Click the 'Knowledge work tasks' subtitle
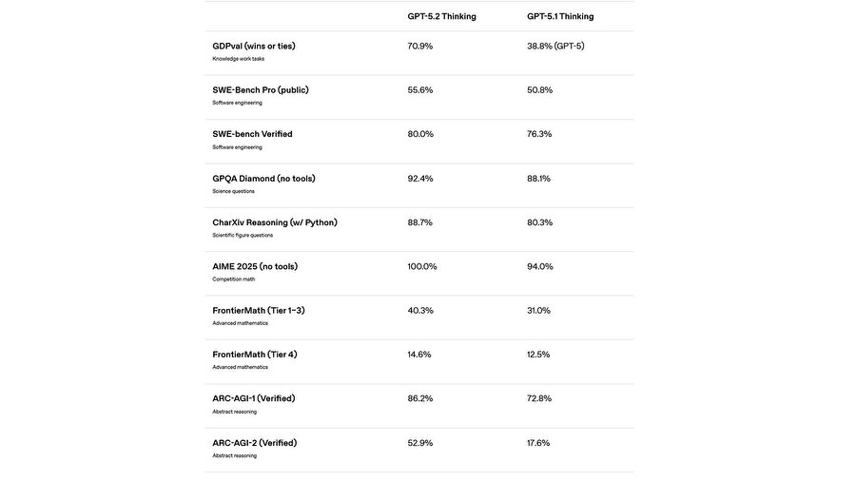This screenshot has height=481, width=856. pos(239,59)
